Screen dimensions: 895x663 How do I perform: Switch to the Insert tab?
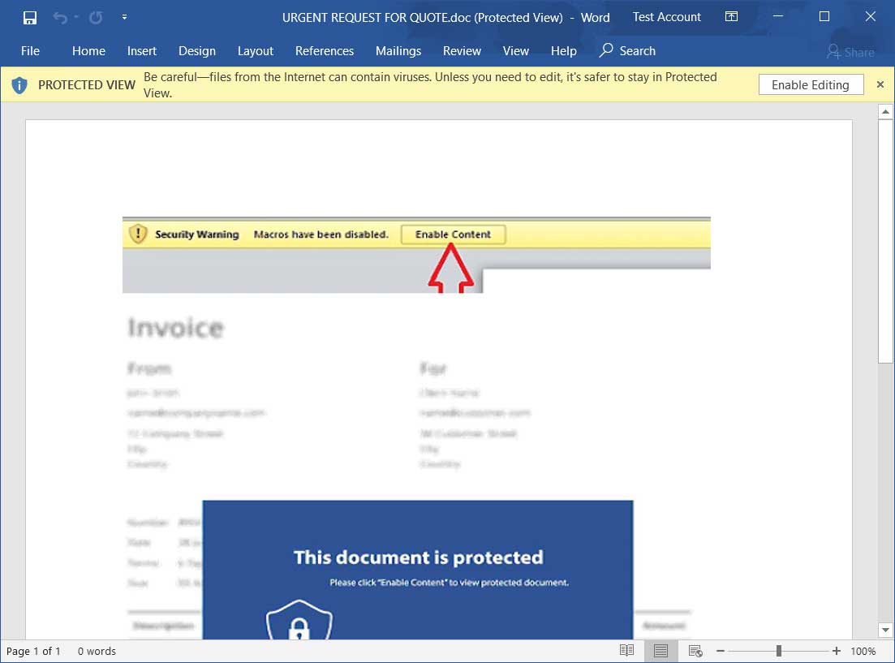click(141, 51)
